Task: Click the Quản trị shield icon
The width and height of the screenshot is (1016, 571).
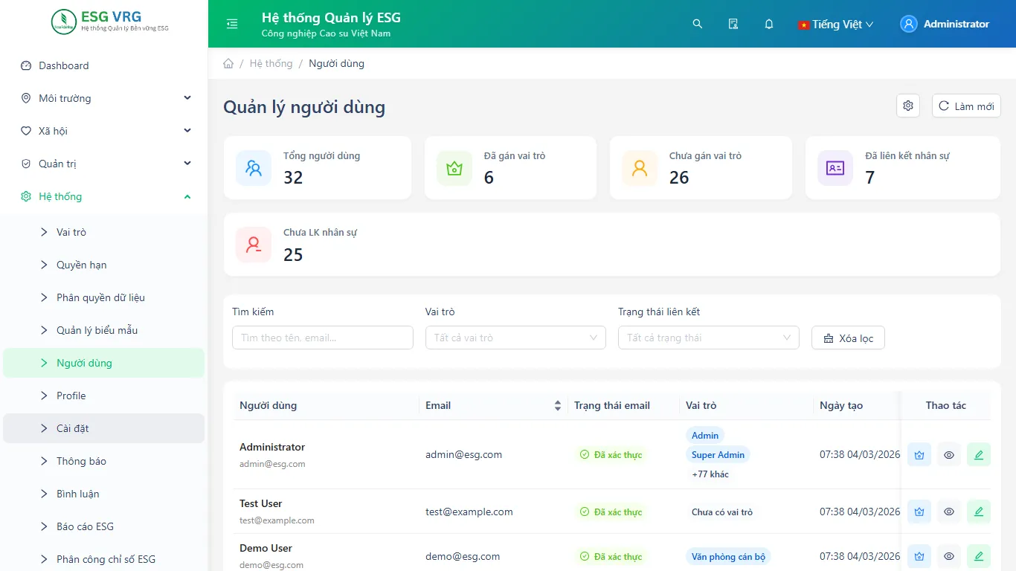Action: [26, 164]
